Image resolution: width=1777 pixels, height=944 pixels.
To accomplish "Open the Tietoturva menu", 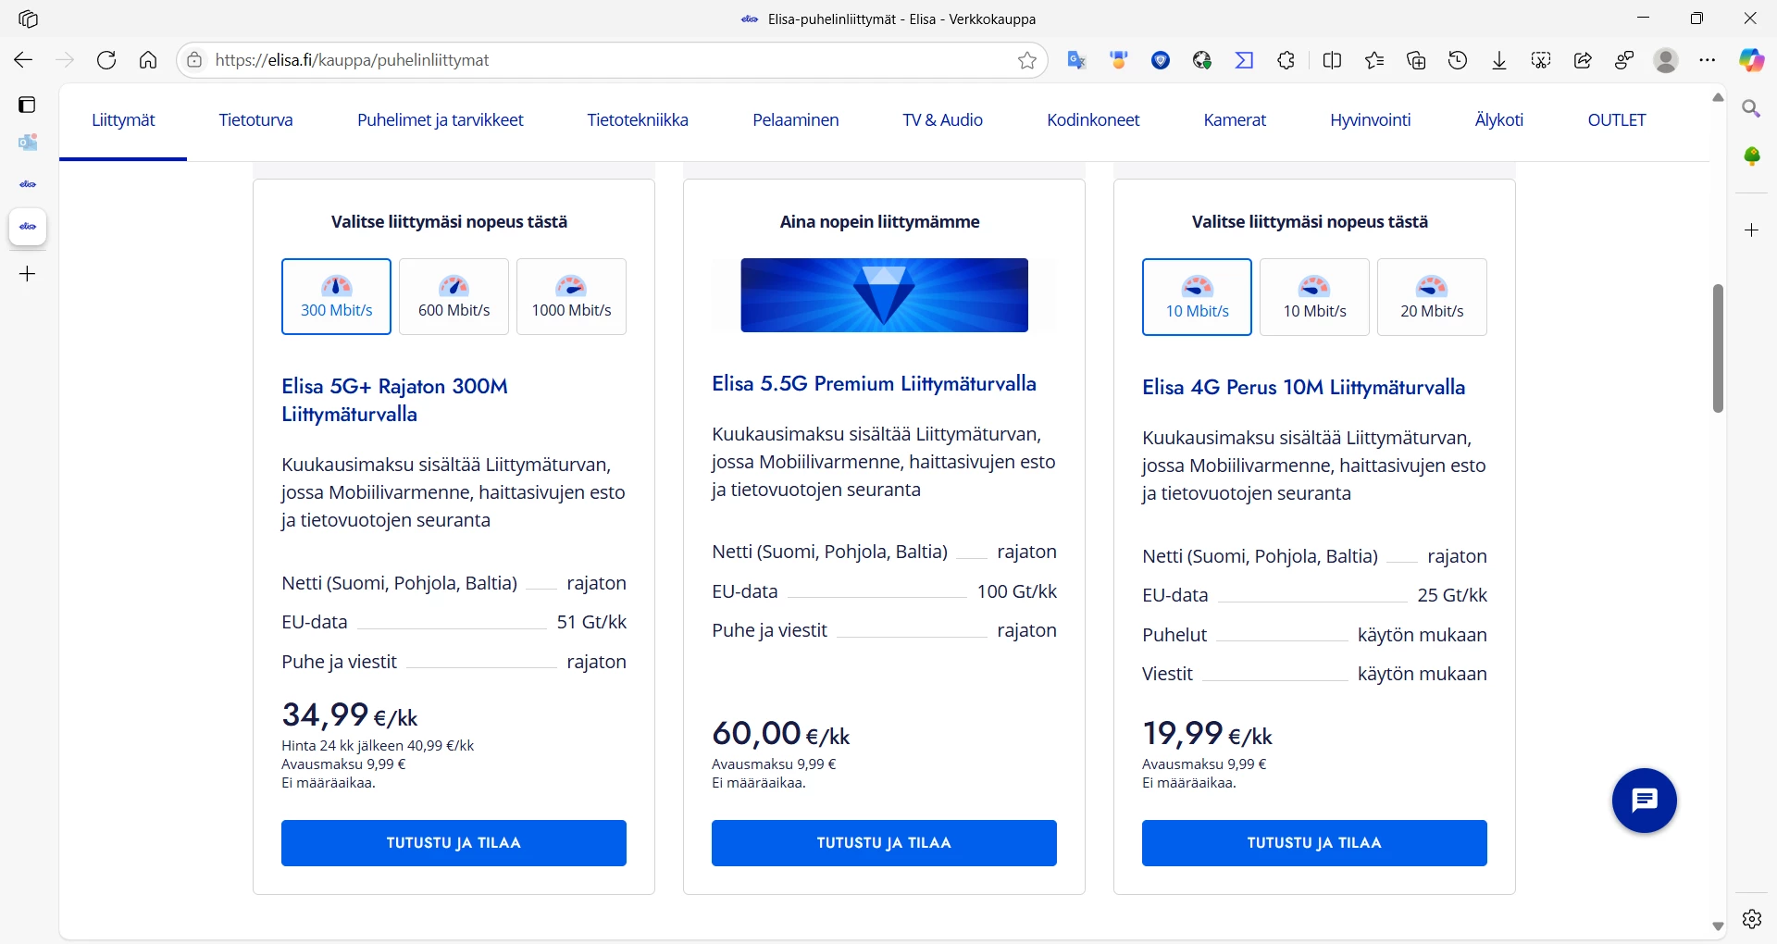I will pos(255,120).
